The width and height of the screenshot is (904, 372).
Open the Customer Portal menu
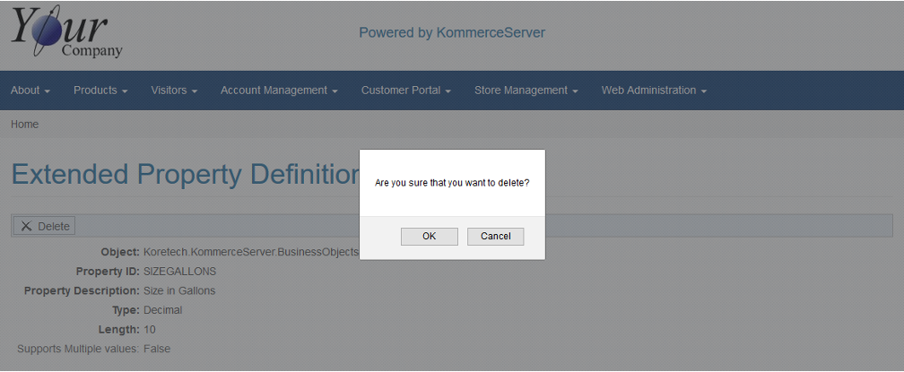[405, 91]
